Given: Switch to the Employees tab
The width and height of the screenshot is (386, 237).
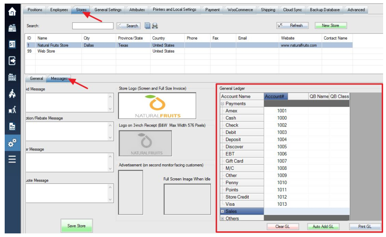Looking at the screenshot, I should (59, 10).
